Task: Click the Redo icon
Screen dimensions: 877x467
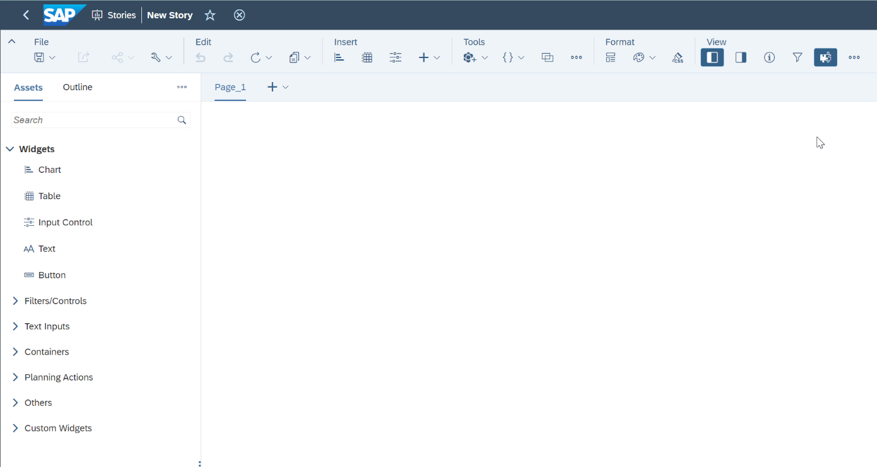Action: click(x=228, y=57)
